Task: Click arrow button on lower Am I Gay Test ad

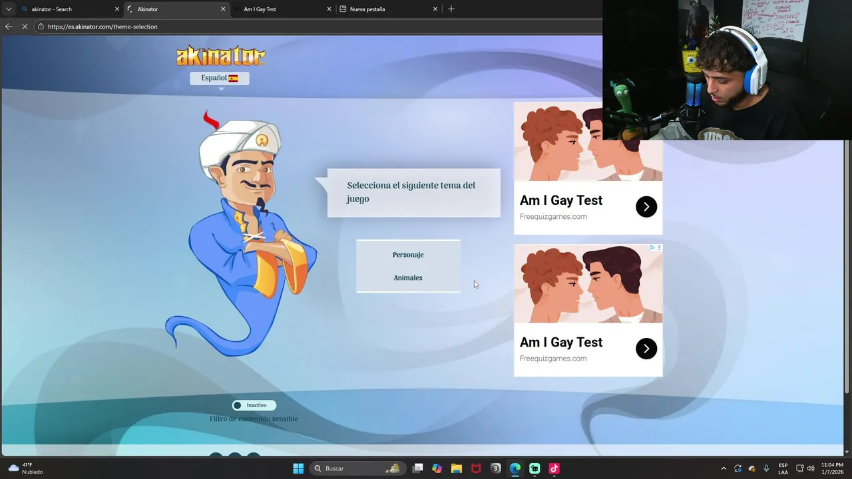Action: tap(646, 349)
